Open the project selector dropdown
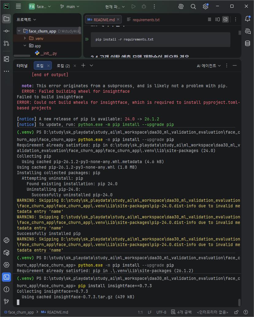The width and height of the screenshot is (254, 317). (x=40, y=6)
